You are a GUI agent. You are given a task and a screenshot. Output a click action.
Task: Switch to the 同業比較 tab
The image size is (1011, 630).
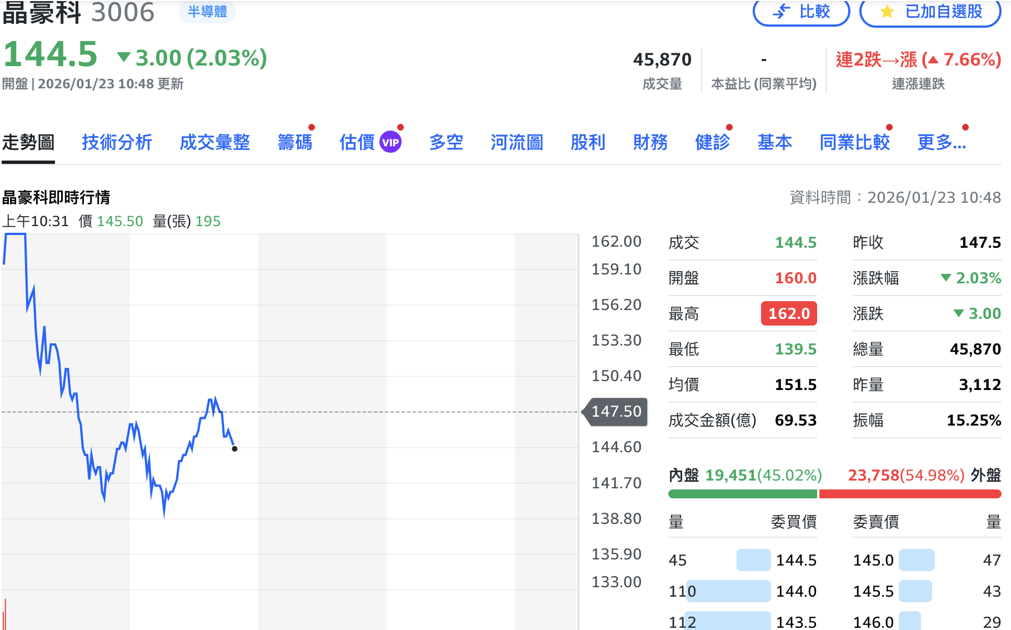(x=854, y=142)
